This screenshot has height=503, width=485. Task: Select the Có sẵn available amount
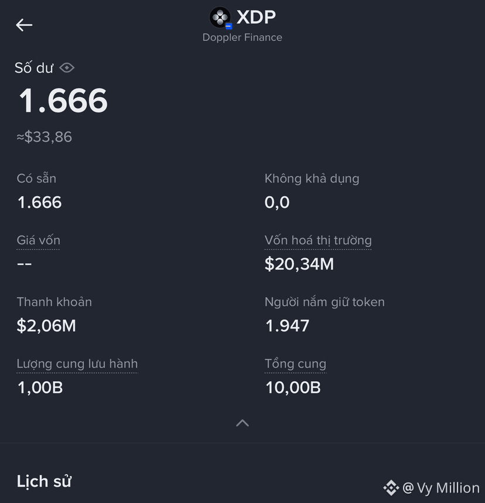pos(39,203)
